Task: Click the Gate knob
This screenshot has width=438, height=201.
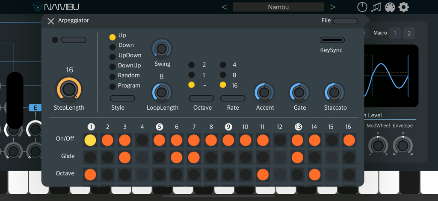Action: (x=299, y=92)
